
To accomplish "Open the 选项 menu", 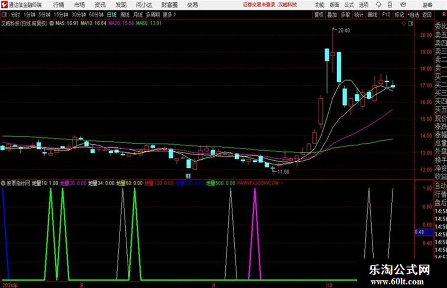I will click(x=363, y=5).
